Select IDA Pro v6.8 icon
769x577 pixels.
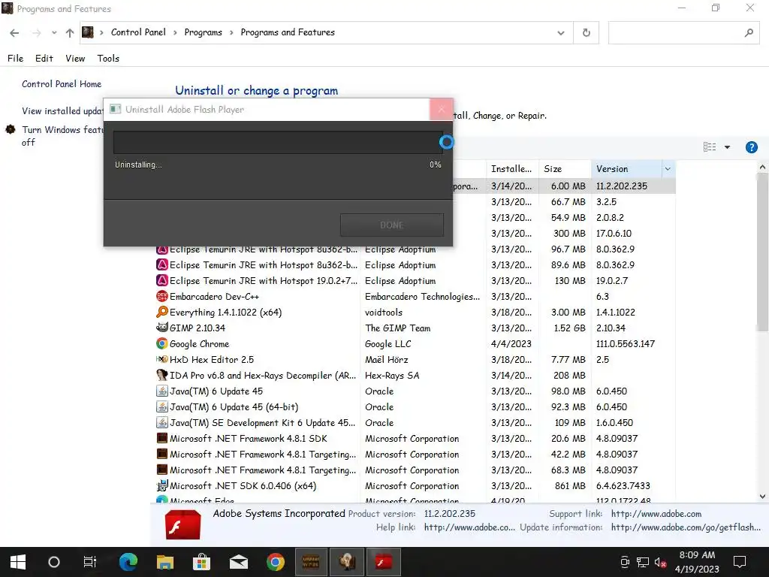(x=162, y=375)
